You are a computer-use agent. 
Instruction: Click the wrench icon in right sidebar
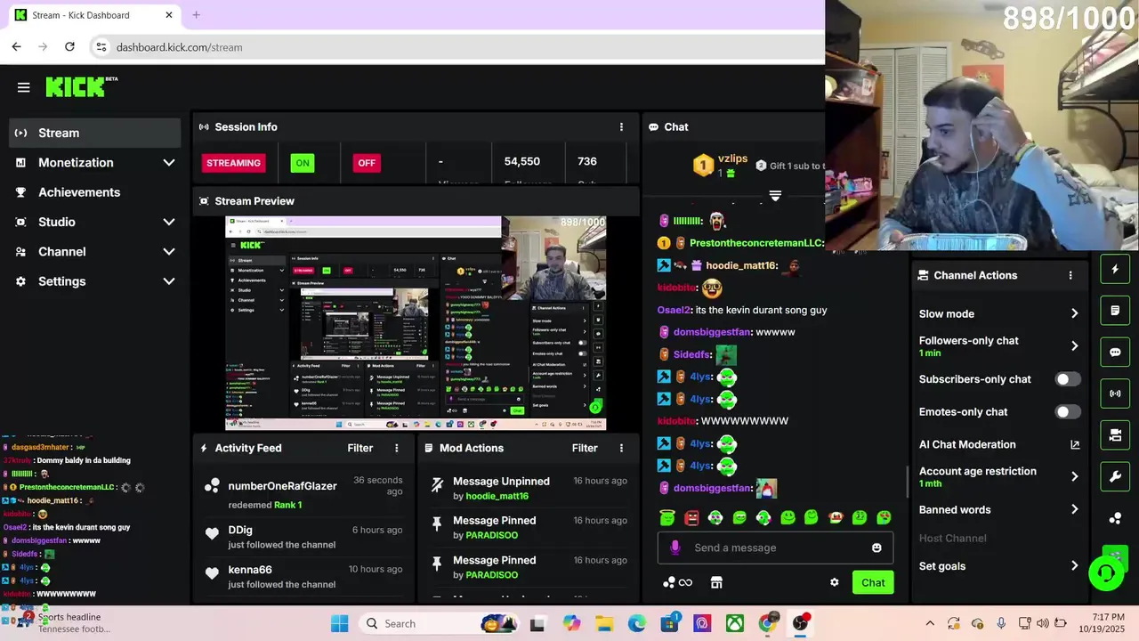point(1115,476)
